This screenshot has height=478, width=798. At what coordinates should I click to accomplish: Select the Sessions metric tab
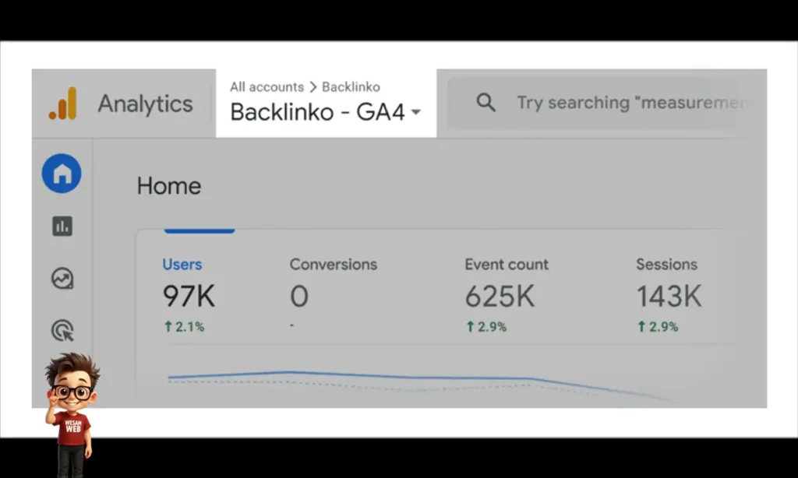pyautogui.click(x=666, y=265)
